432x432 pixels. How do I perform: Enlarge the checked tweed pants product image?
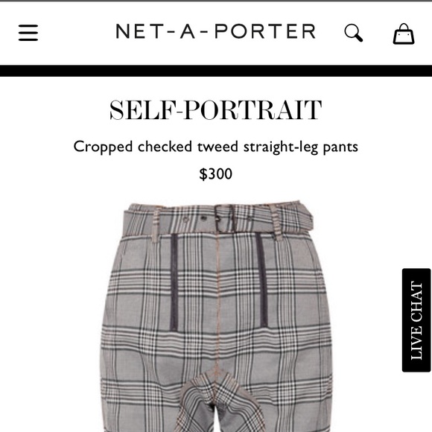pos(216,317)
